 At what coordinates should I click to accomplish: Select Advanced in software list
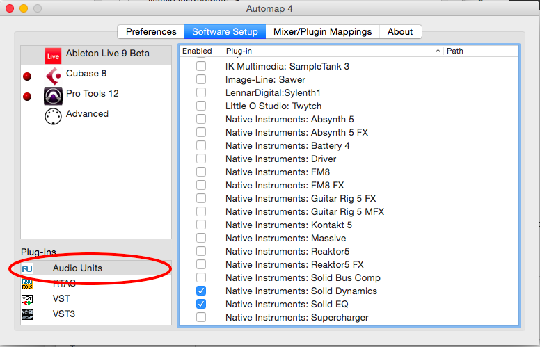tap(96, 116)
